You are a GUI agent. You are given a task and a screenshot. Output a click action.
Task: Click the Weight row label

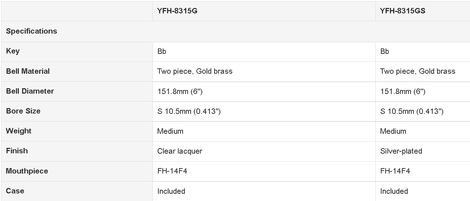[18, 131]
